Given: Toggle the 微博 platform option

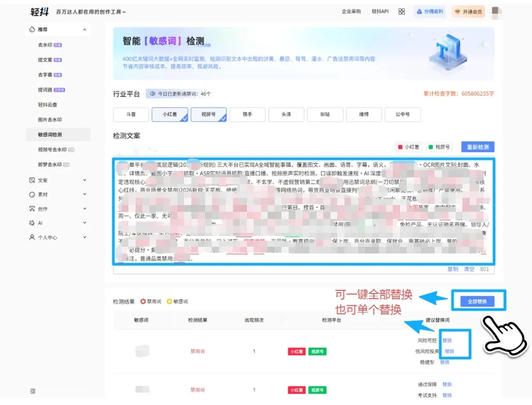Looking at the screenshot, I should point(364,114).
